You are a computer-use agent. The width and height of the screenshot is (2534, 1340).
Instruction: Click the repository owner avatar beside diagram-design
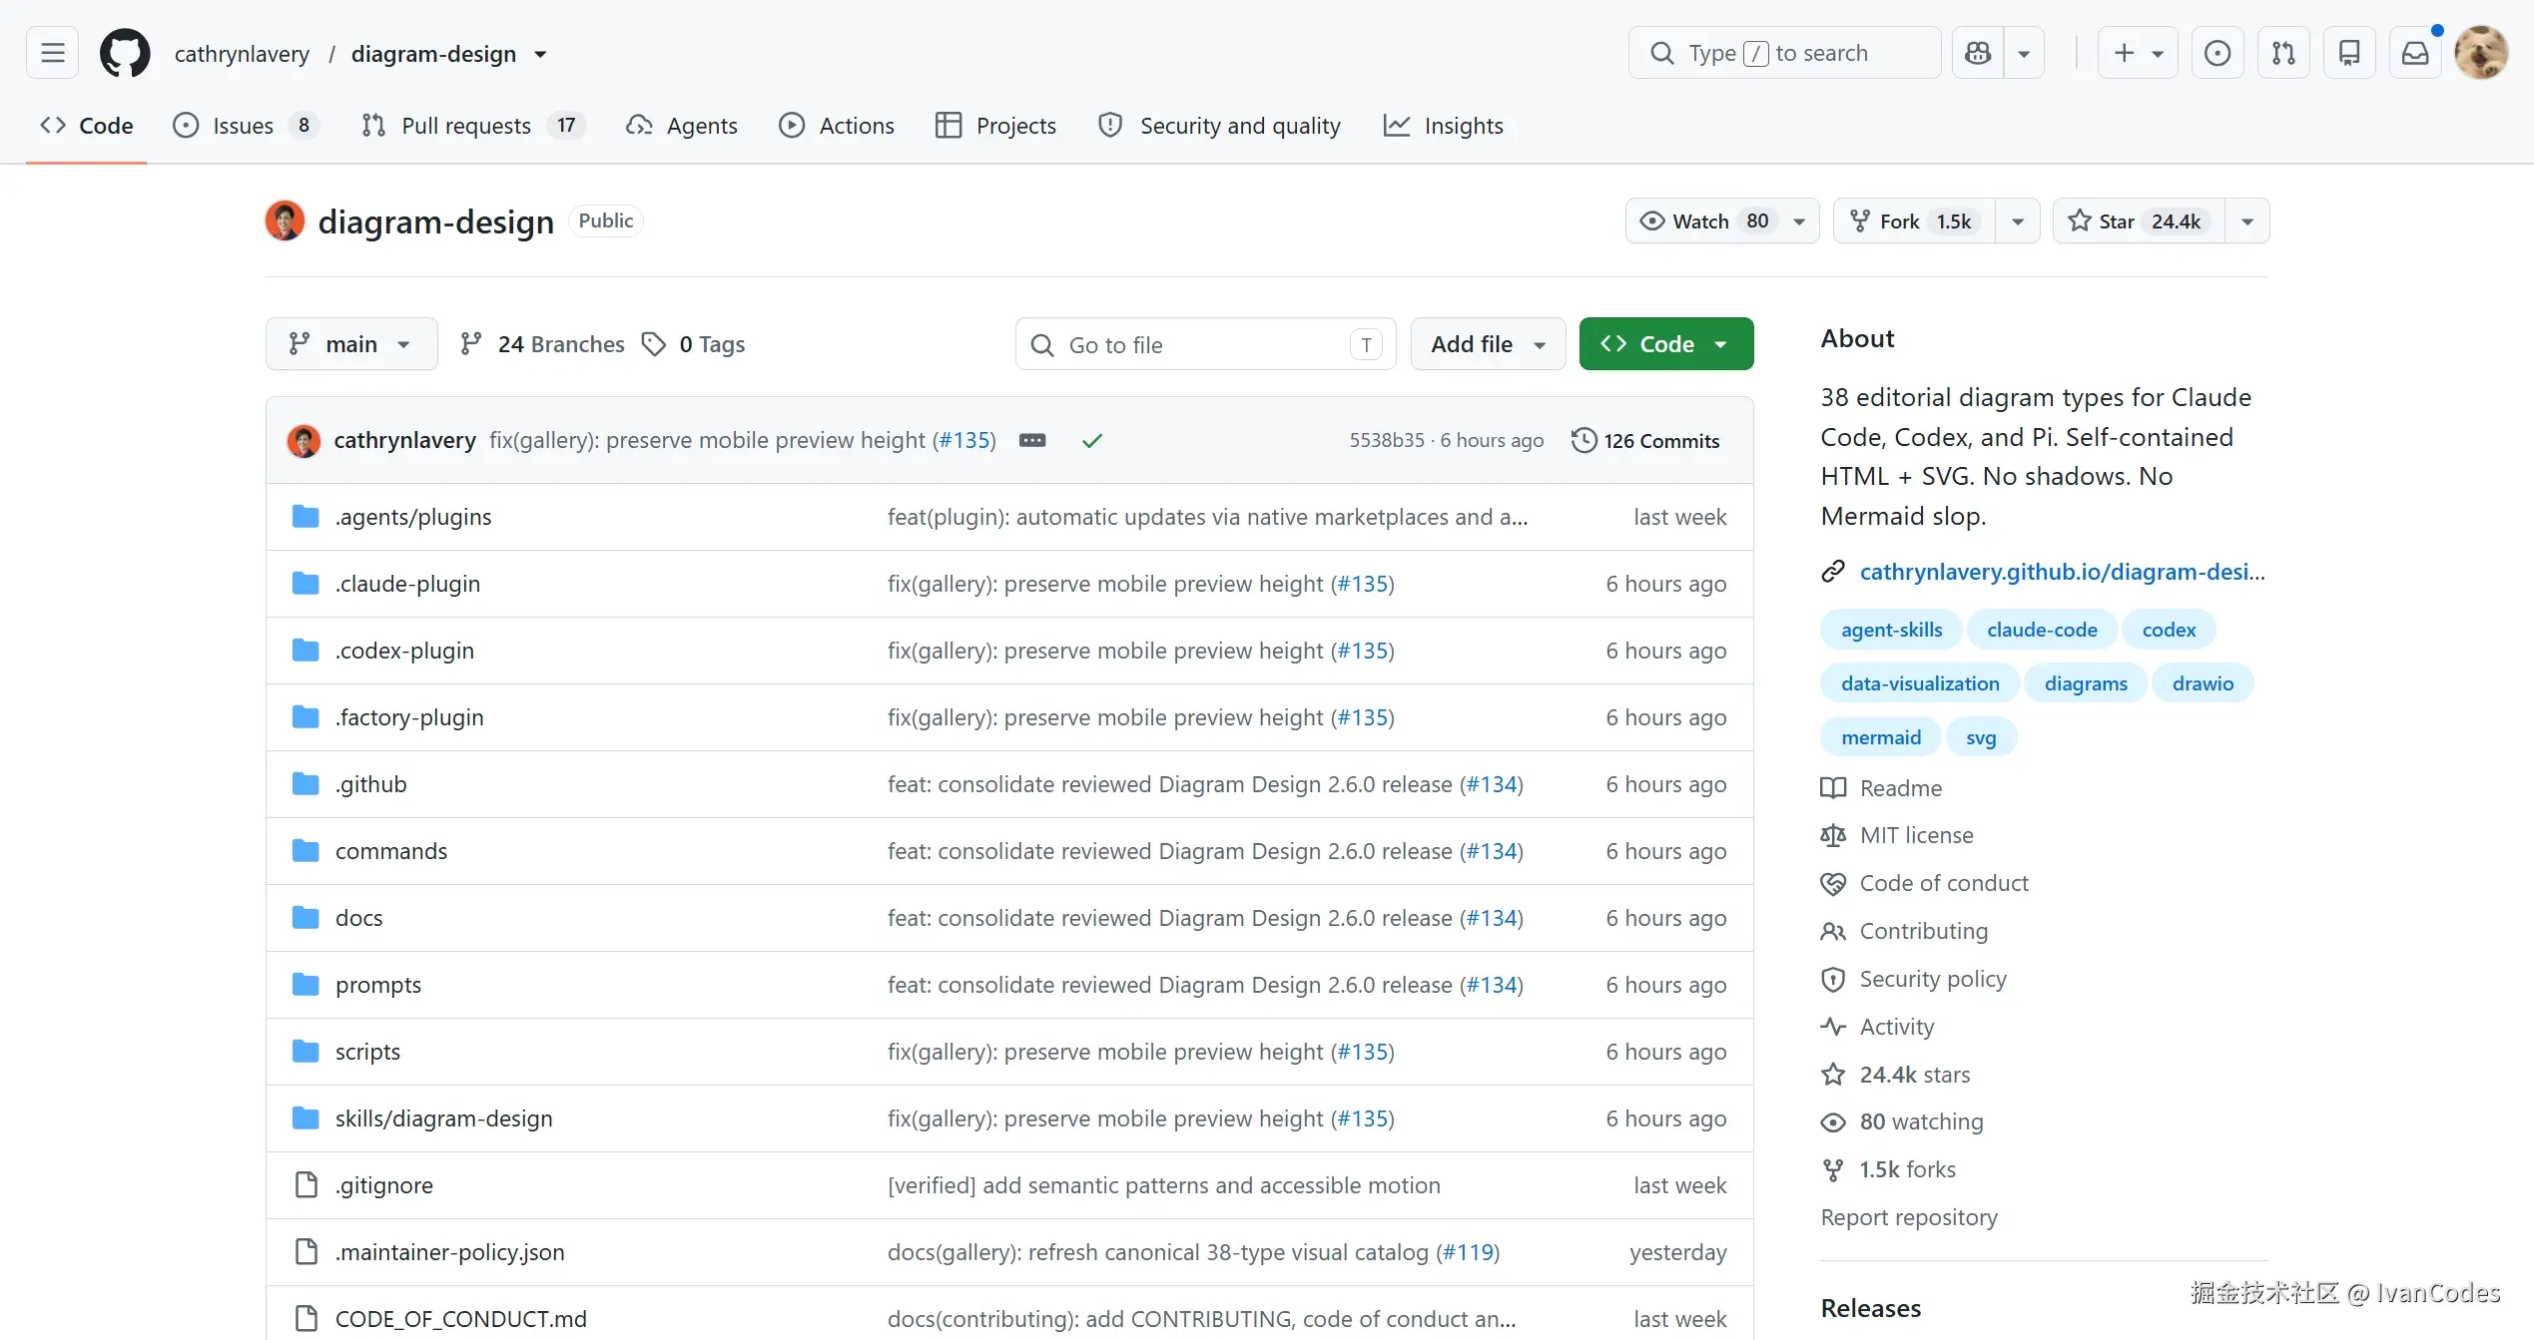click(285, 221)
